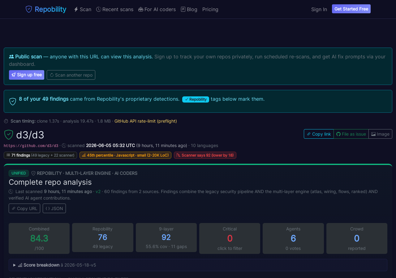The image size is (396, 278).
Task: Click the Repobility 76 score card
Action: (x=103, y=238)
